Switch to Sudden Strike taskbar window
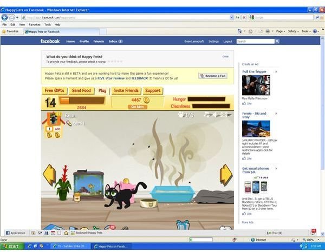325x252 pixels. point(70,247)
